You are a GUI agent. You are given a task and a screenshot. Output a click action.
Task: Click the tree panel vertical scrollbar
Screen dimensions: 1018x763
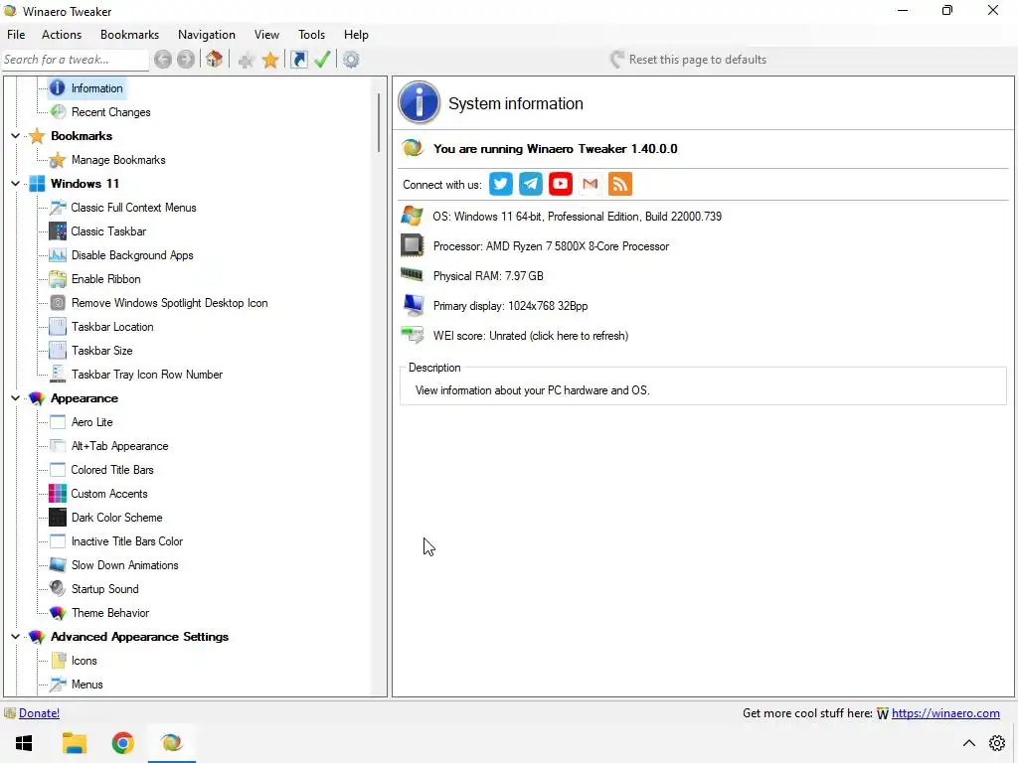click(x=379, y=123)
